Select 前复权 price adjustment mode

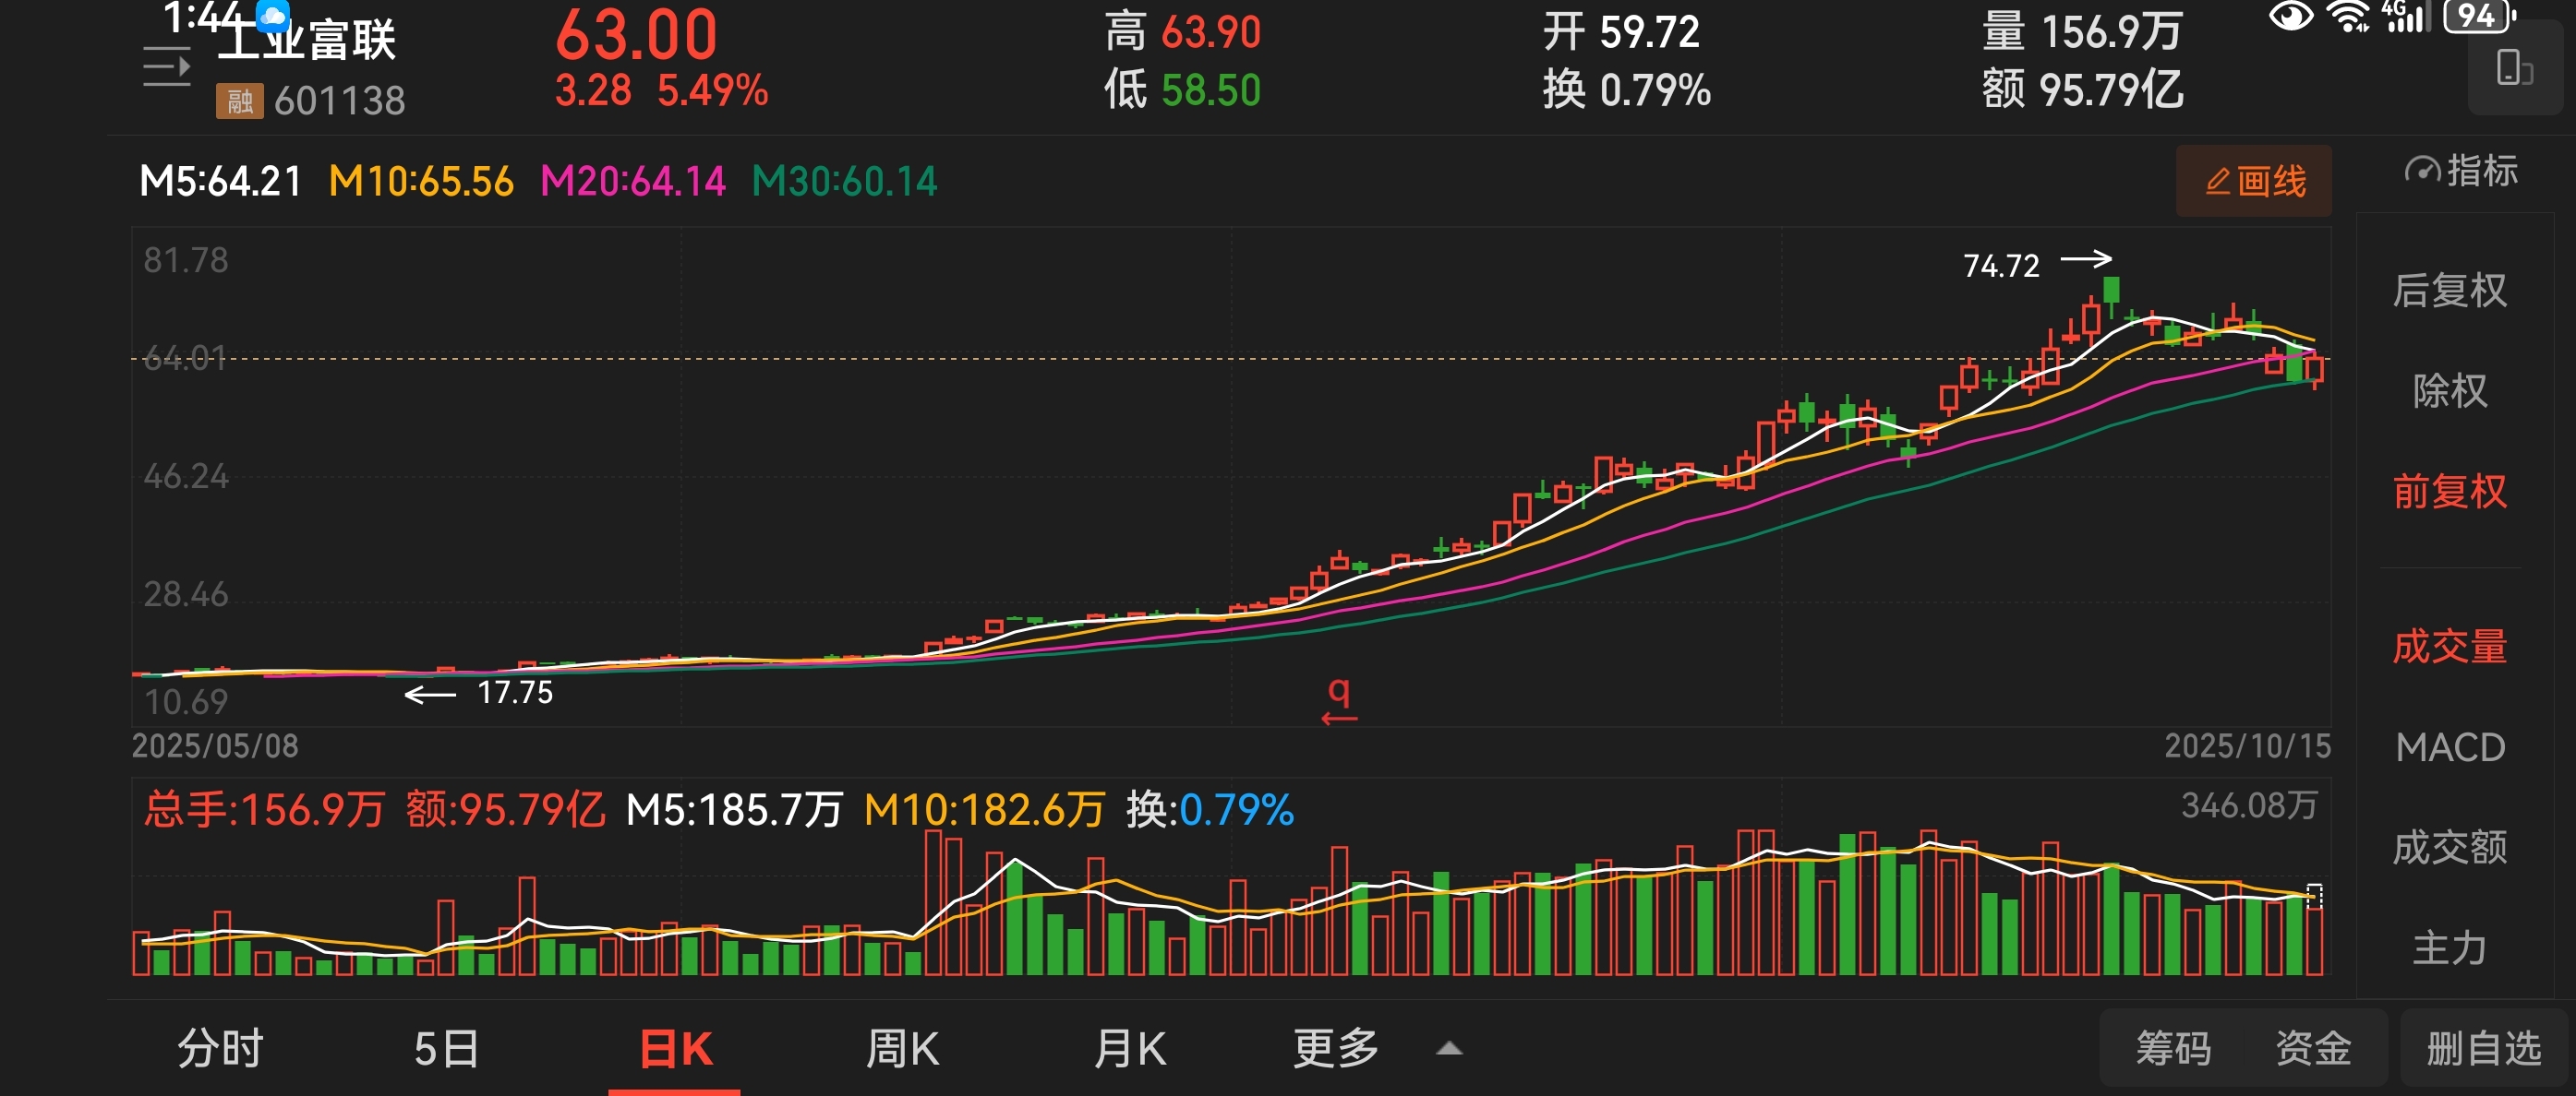click(2449, 491)
